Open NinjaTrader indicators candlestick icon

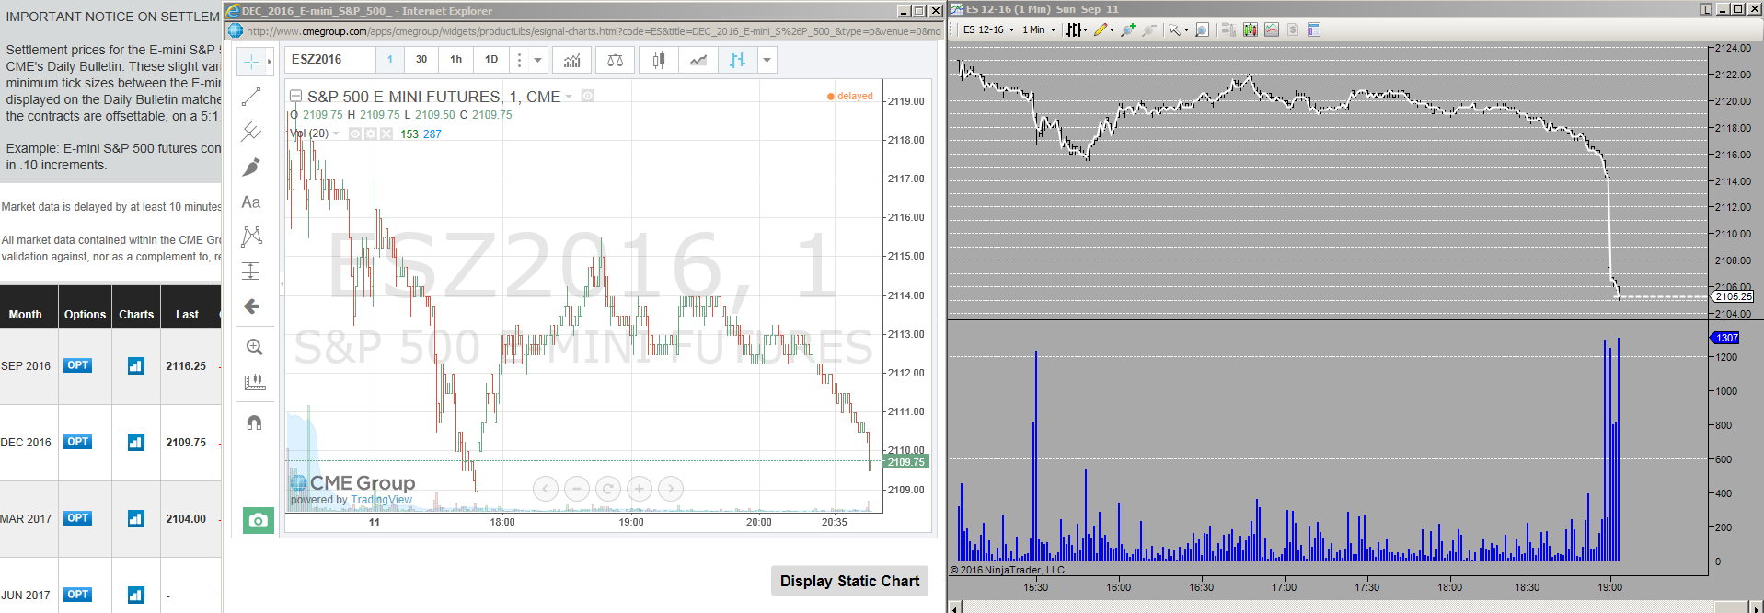pyautogui.click(x=1250, y=29)
